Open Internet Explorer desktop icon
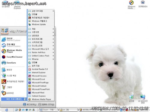This screenshot has height=112, width=150. (x=17, y=5)
